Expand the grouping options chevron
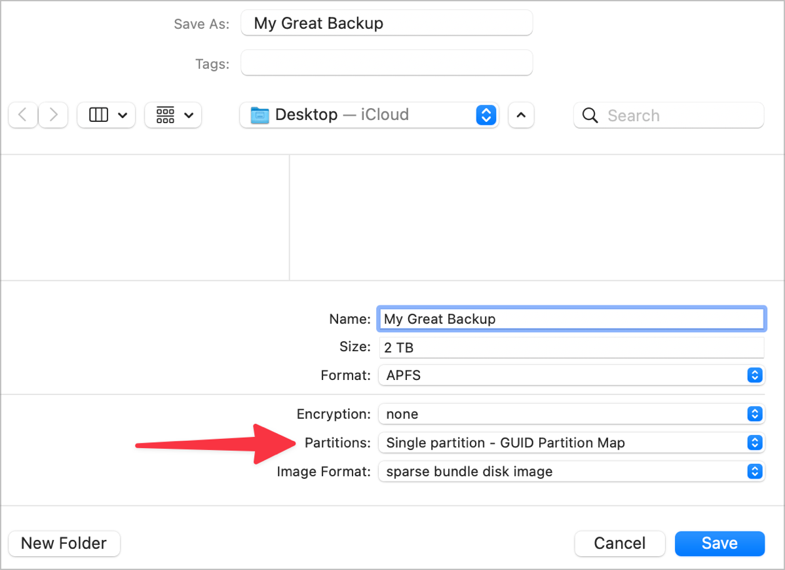The height and width of the screenshot is (570, 785). 189,115
